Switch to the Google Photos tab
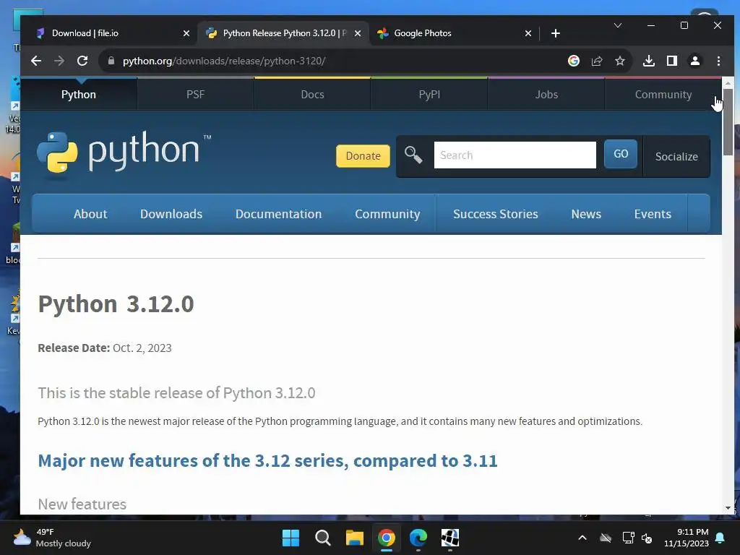The width and height of the screenshot is (740, 555). [x=453, y=33]
